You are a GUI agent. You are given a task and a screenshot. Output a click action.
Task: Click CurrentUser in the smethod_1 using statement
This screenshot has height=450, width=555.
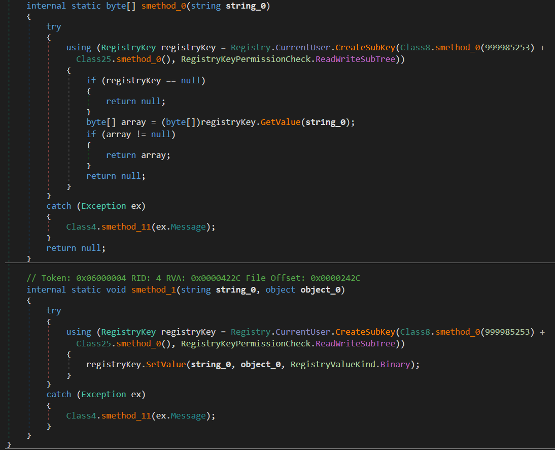click(x=303, y=332)
